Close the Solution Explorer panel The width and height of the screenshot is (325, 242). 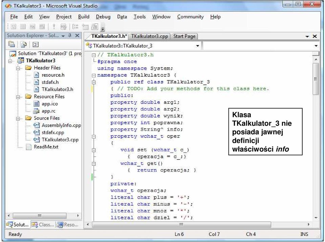[x=77, y=35]
